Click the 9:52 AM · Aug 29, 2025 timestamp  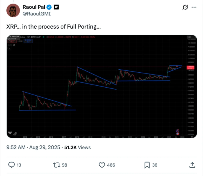33,147
